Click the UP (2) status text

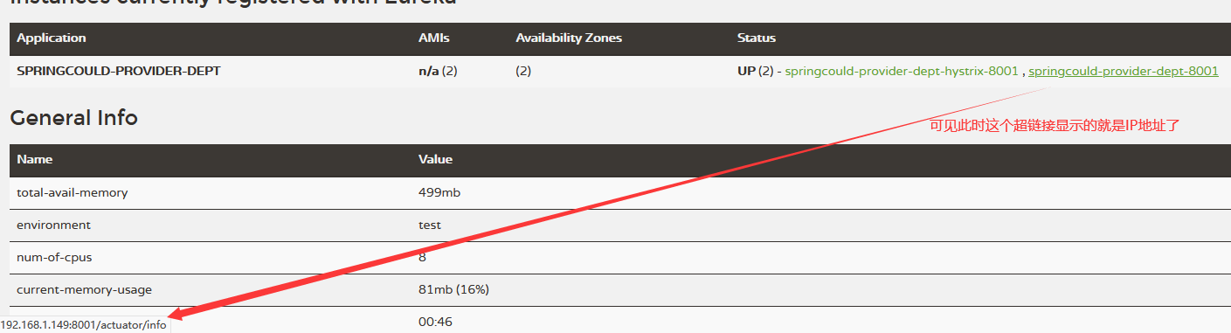pyautogui.click(x=756, y=71)
